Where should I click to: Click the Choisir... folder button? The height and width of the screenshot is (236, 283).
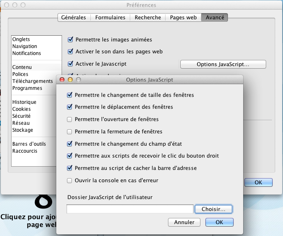[213, 209]
